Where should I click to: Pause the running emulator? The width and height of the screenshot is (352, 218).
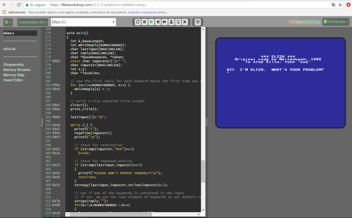tap(145, 22)
